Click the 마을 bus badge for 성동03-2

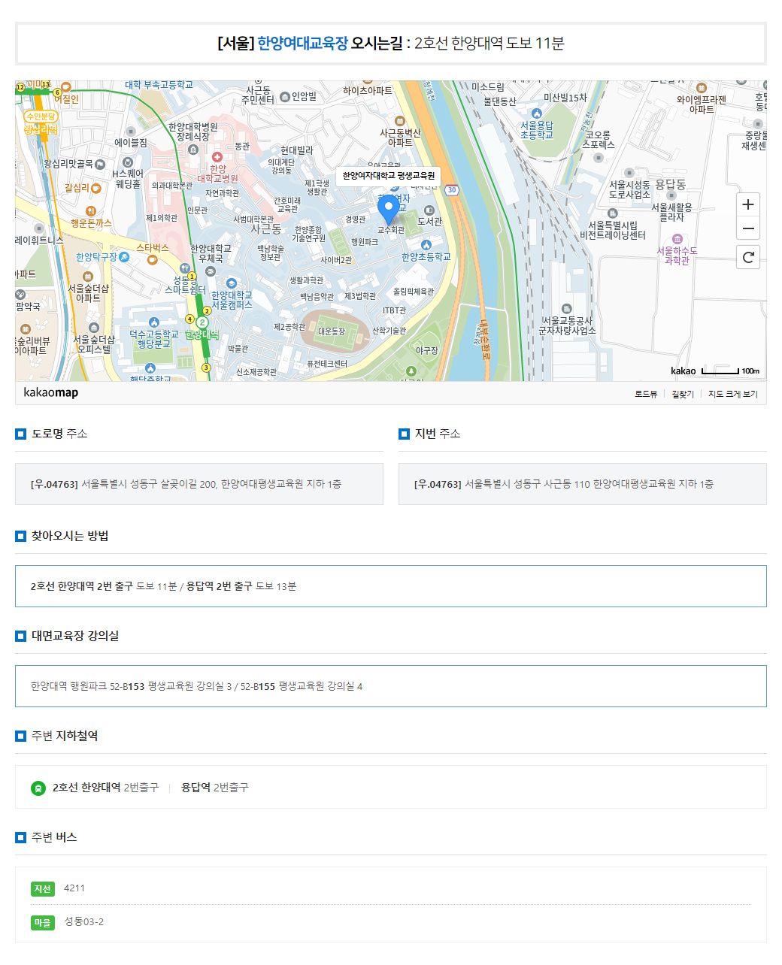coord(43,922)
